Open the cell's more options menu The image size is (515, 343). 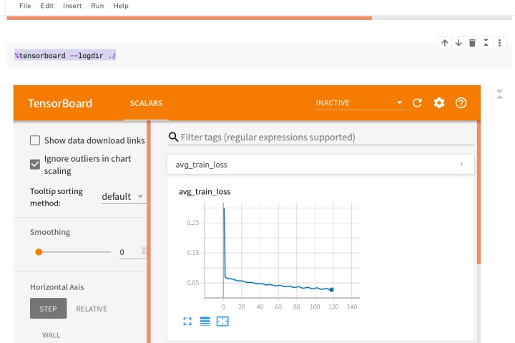[499, 43]
